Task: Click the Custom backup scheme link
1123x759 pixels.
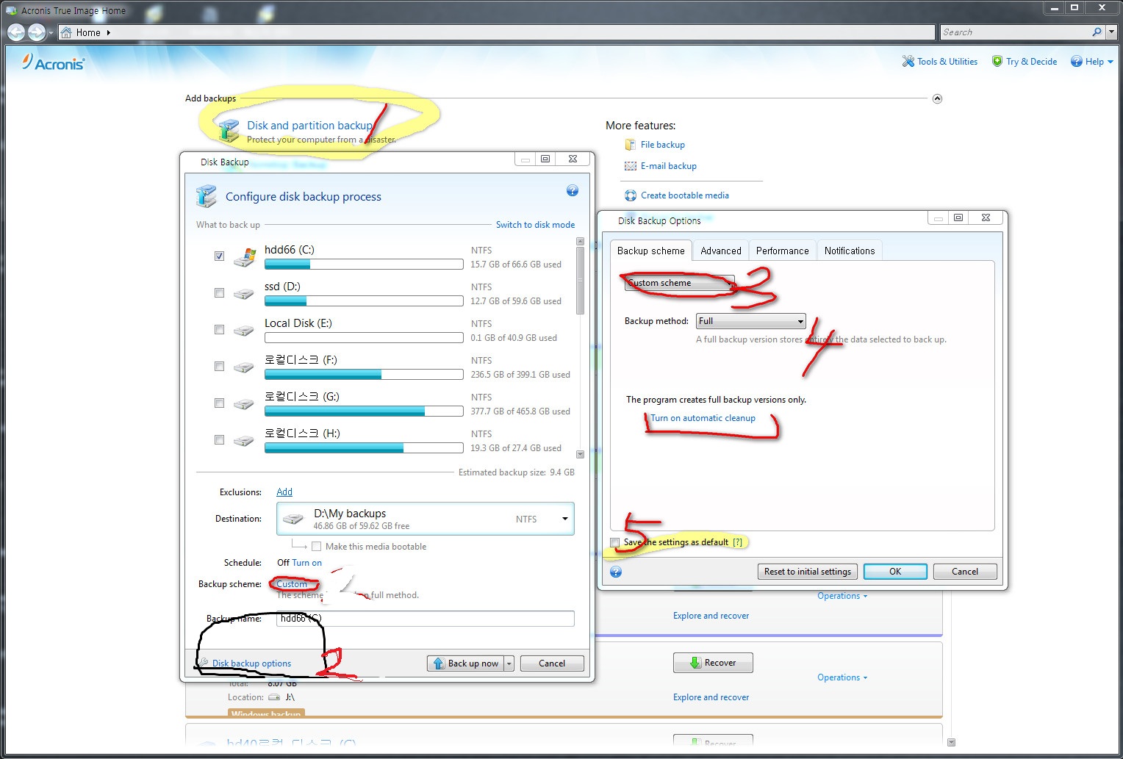Action: coord(292,584)
